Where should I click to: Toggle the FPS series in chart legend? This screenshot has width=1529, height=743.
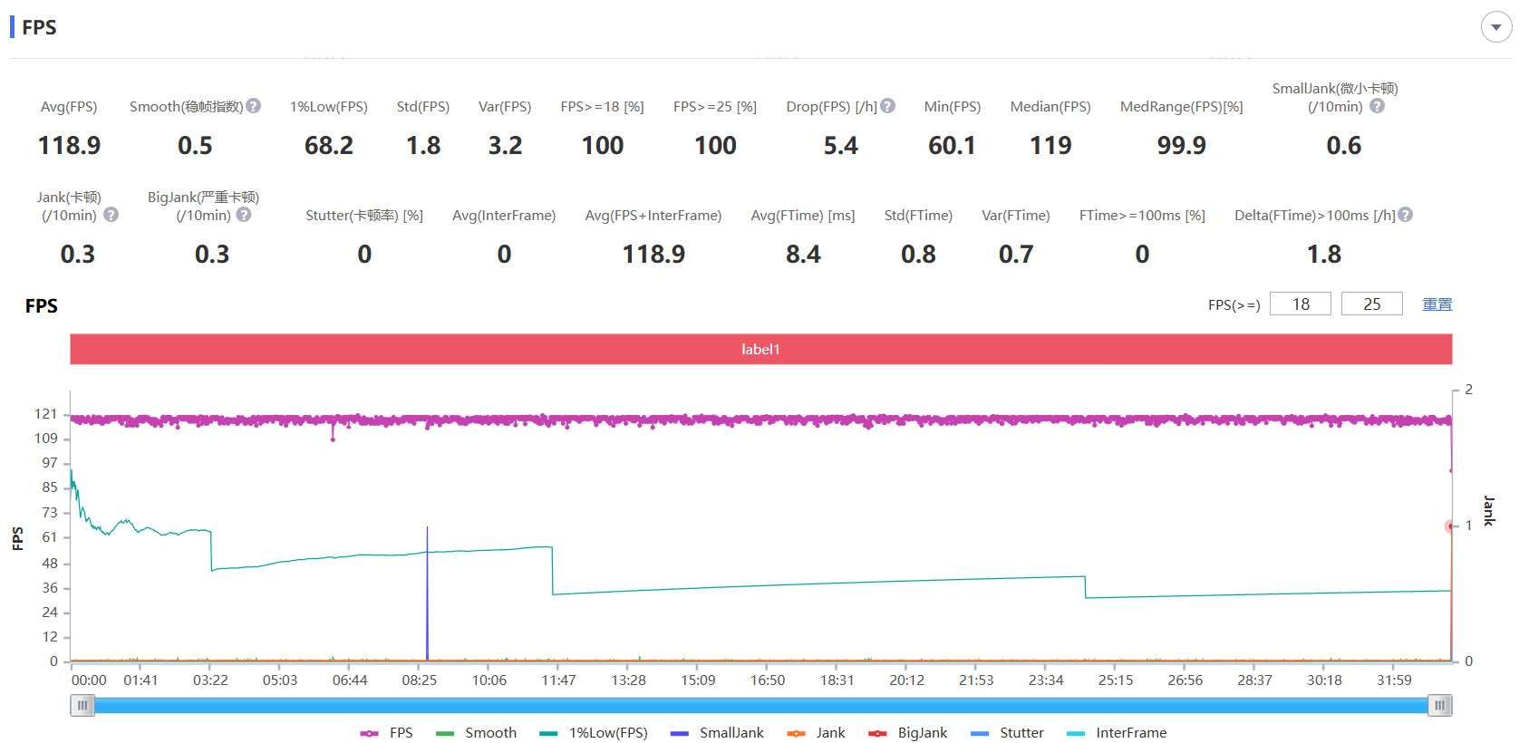tap(387, 732)
